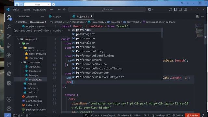Open the Manage gear in activity bar
This screenshot has width=208, height=117.
pyautogui.click(x=9, y=109)
